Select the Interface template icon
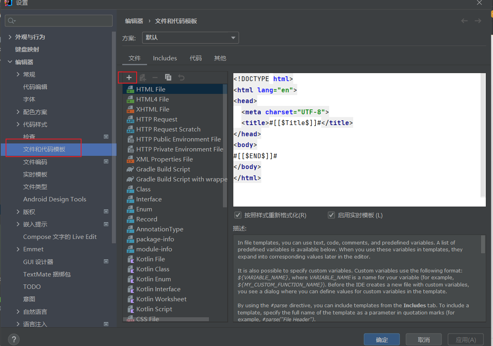493x346 pixels. click(130, 199)
